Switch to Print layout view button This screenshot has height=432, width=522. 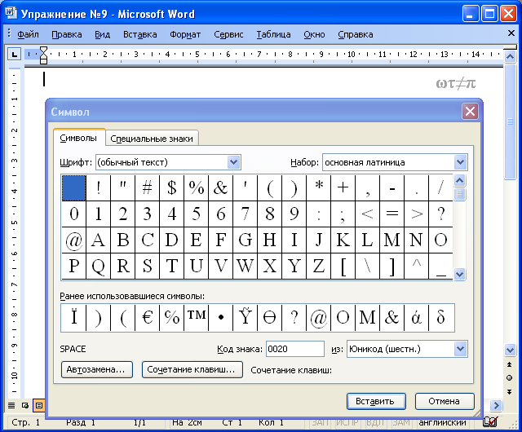pyautogui.click(x=39, y=405)
